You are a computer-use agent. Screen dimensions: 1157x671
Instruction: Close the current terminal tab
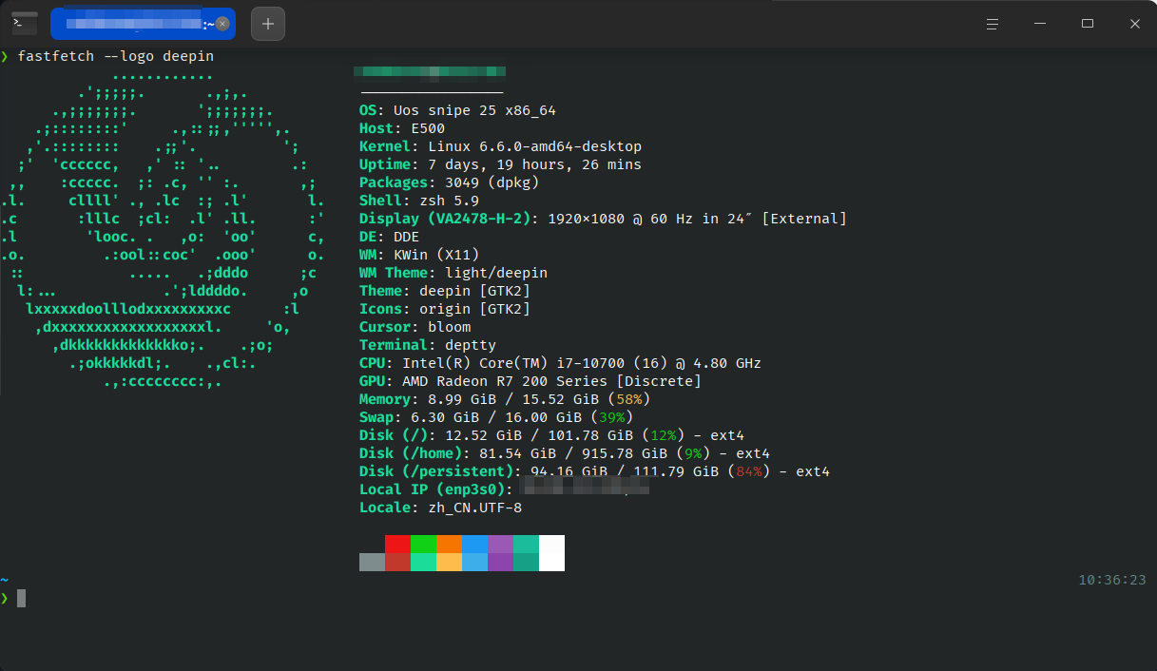point(222,24)
